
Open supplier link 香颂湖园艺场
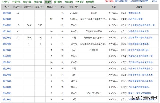coord(134,13)
